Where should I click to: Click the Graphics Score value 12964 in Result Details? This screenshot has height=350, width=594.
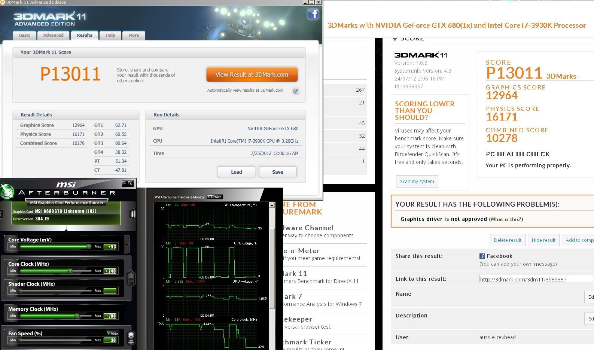click(79, 125)
